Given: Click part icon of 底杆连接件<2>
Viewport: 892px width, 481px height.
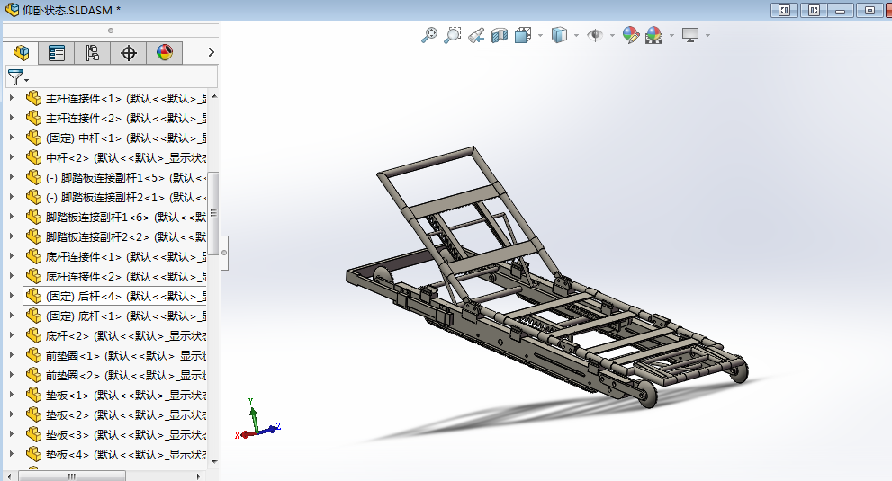Looking at the screenshot, I should (x=33, y=276).
